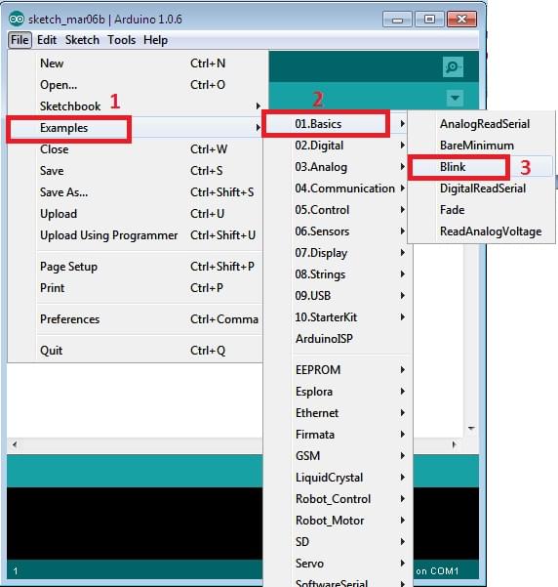Expand the Robot_Motor library examples

pyautogui.click(x=338, y=521)
